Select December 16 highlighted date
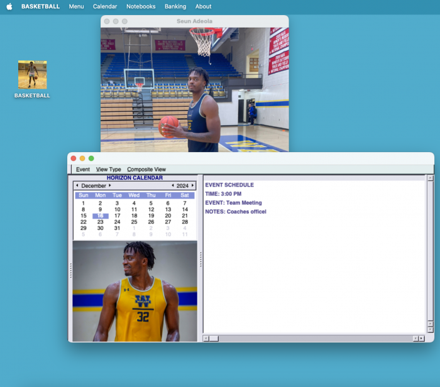440x387 pixels. (100, 216)
